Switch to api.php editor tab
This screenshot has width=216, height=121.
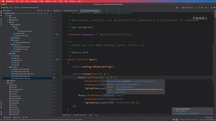(x=57, y=10)
